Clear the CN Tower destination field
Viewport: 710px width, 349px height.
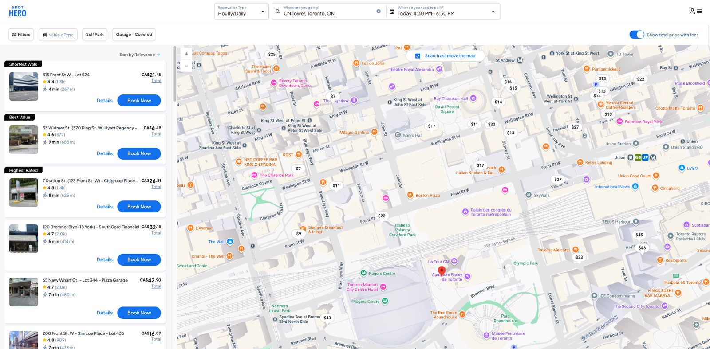tap(379, 12)
